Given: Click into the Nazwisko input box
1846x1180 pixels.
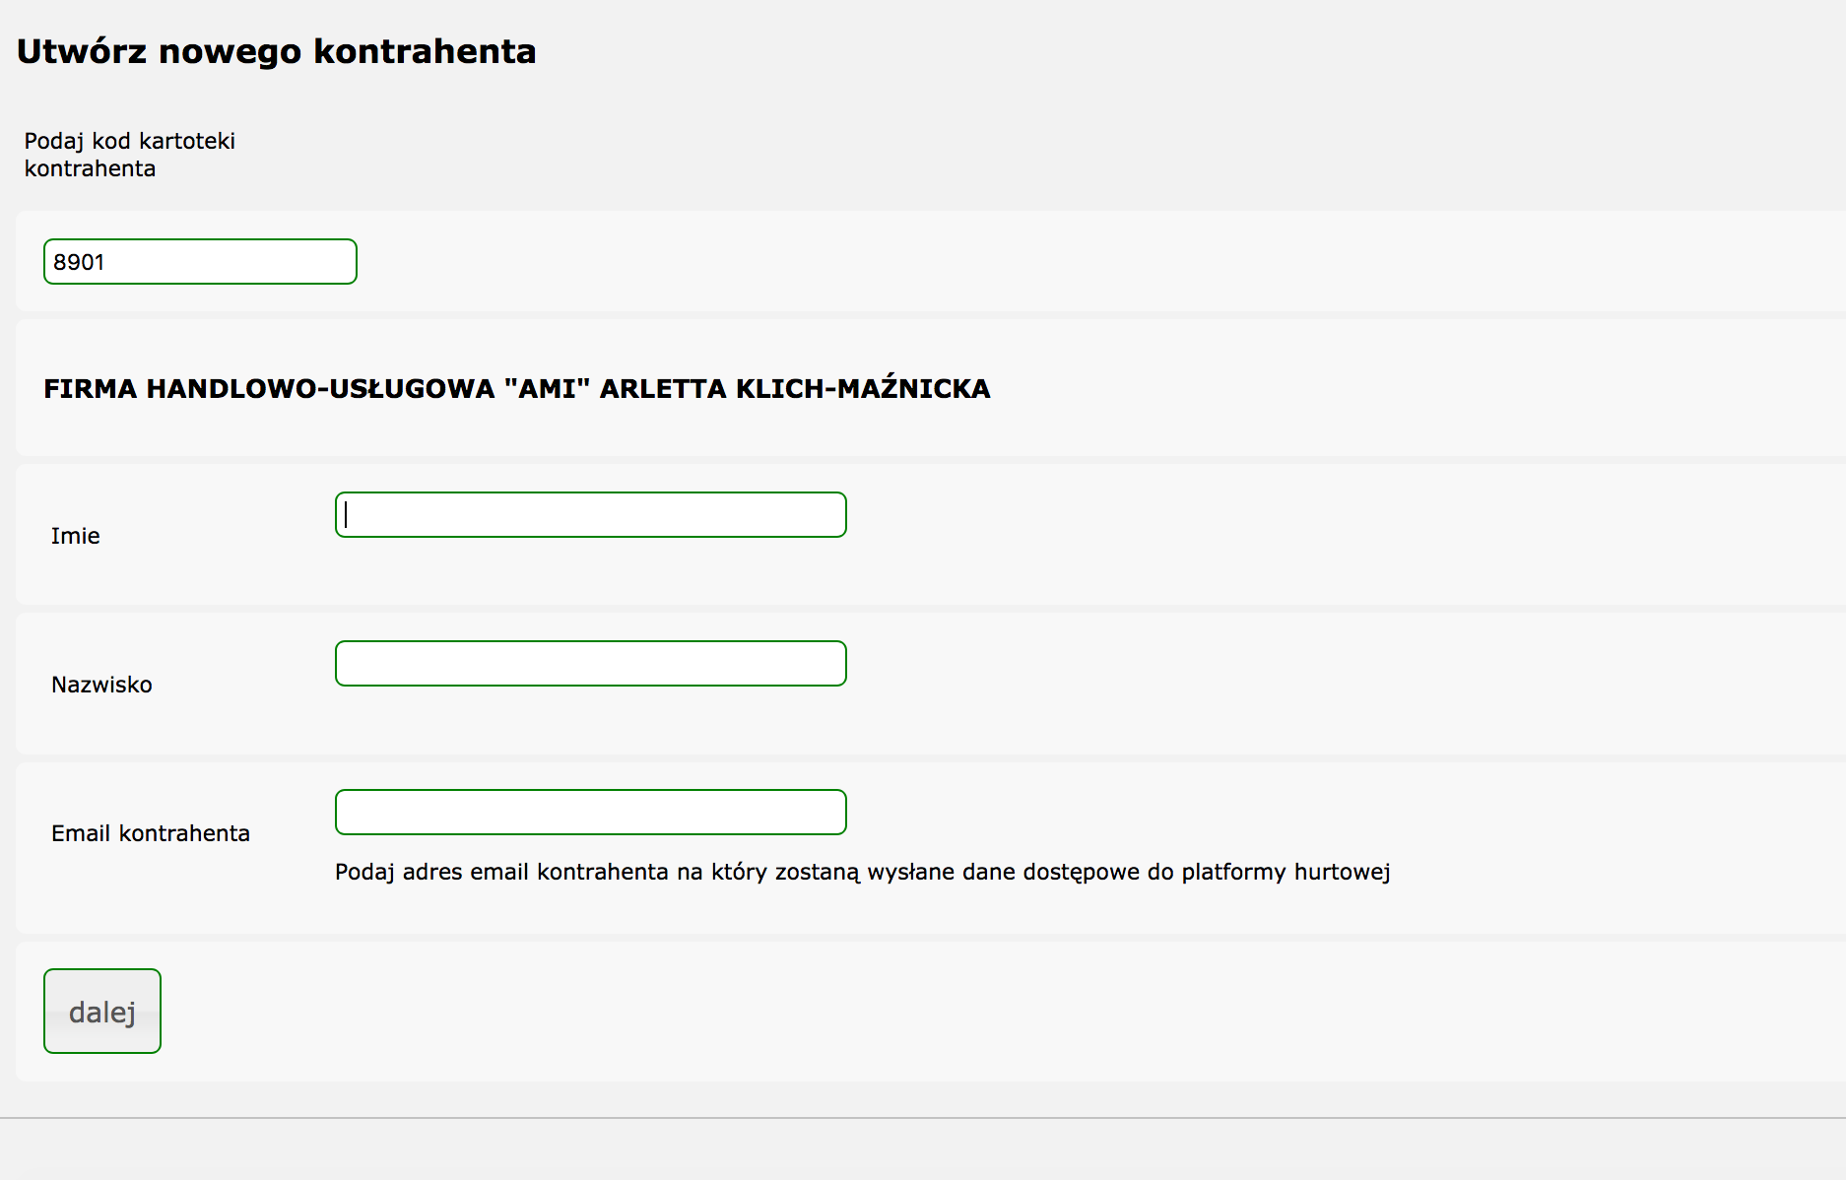Looking at the screenshot, I should click(590, 664).
